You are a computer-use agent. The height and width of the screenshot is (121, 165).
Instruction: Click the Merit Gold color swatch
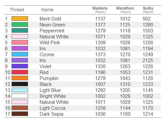coord(20,19)
